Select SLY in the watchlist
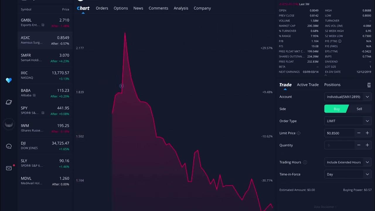 click(x=45, y=163)
